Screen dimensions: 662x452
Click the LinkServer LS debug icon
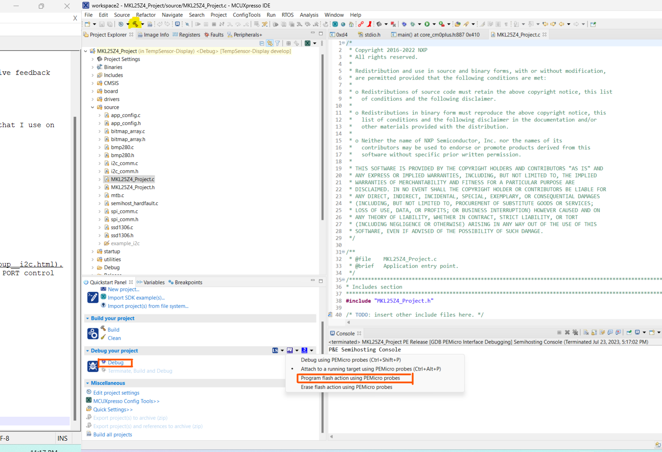[275, 350]
